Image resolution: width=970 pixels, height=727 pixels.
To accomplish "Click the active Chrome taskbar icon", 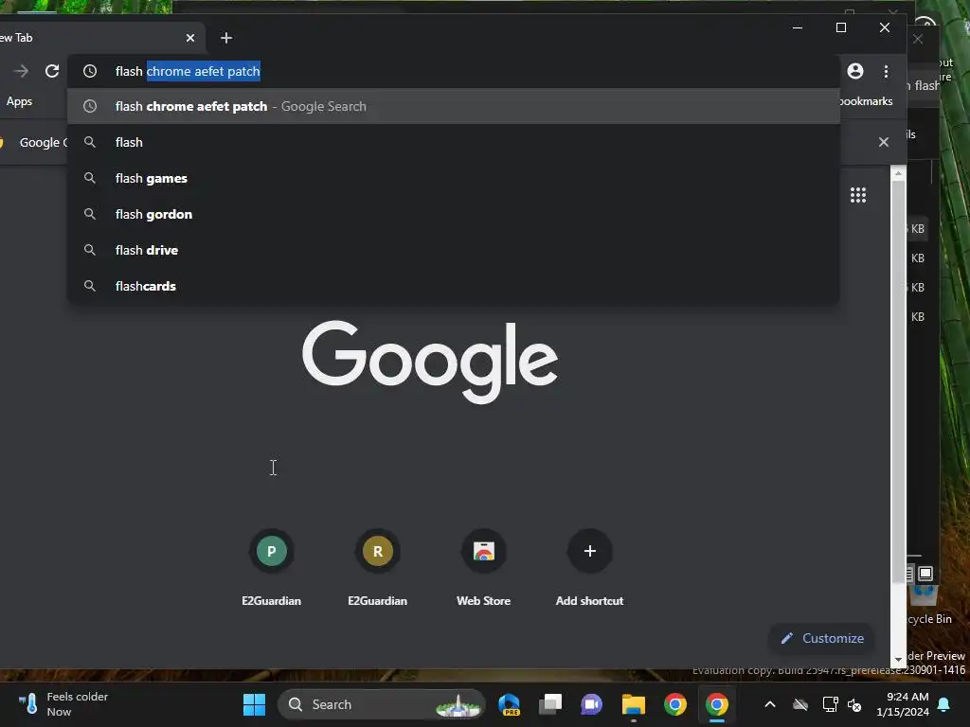I will pyautogui.click(x=717, y=704).
